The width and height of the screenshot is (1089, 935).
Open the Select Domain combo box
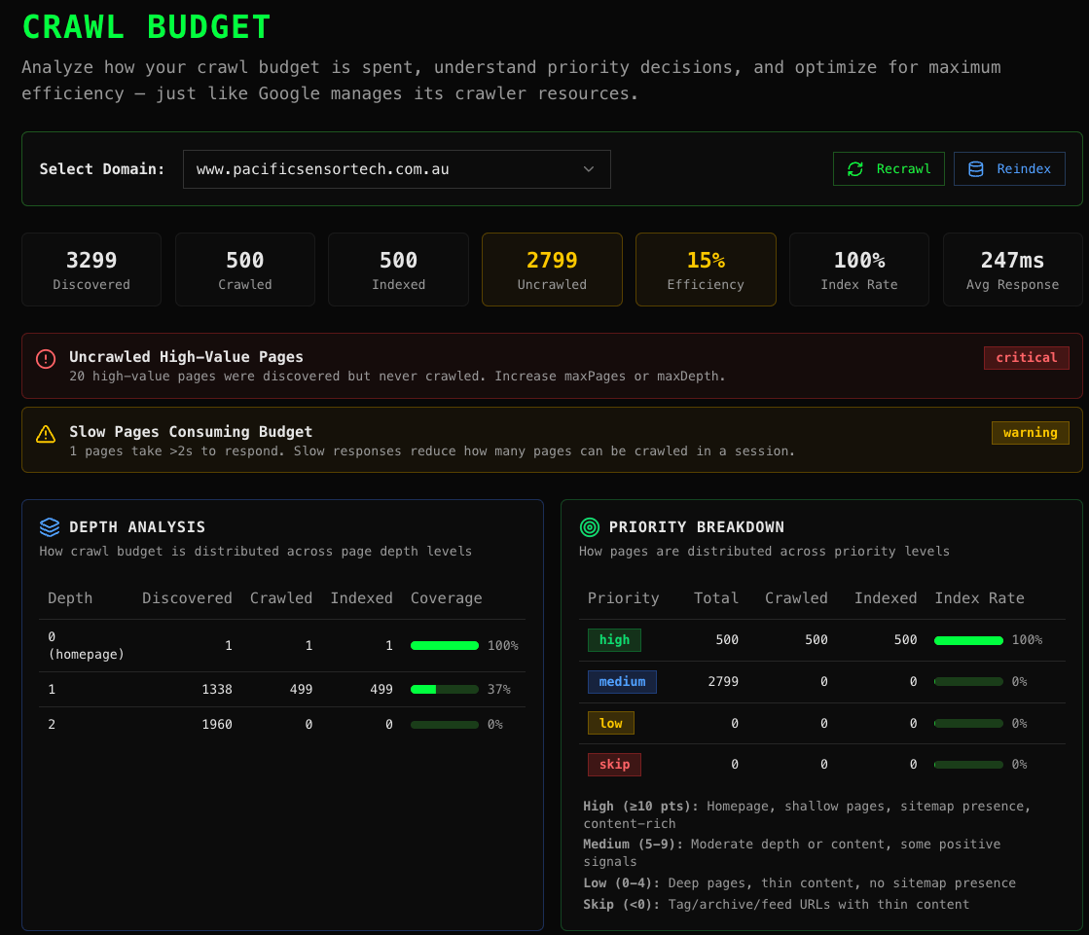[396, 168]
